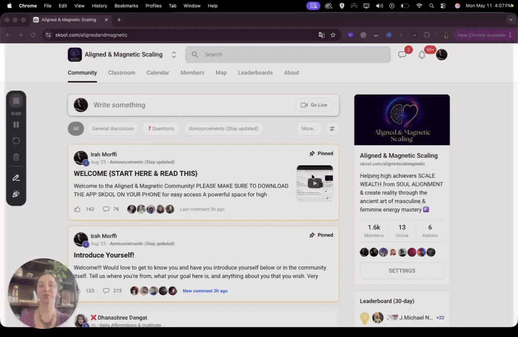Bookmark this page with the star icon
The width and height of the screenshot is (518, 337).
333,35
